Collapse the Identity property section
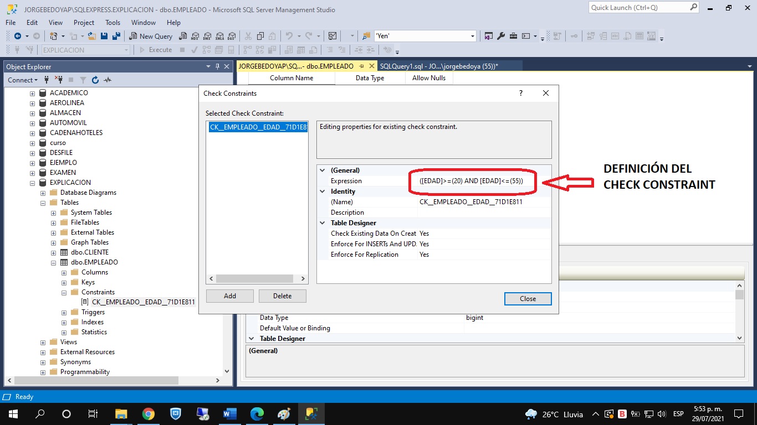 click(323, 191)
